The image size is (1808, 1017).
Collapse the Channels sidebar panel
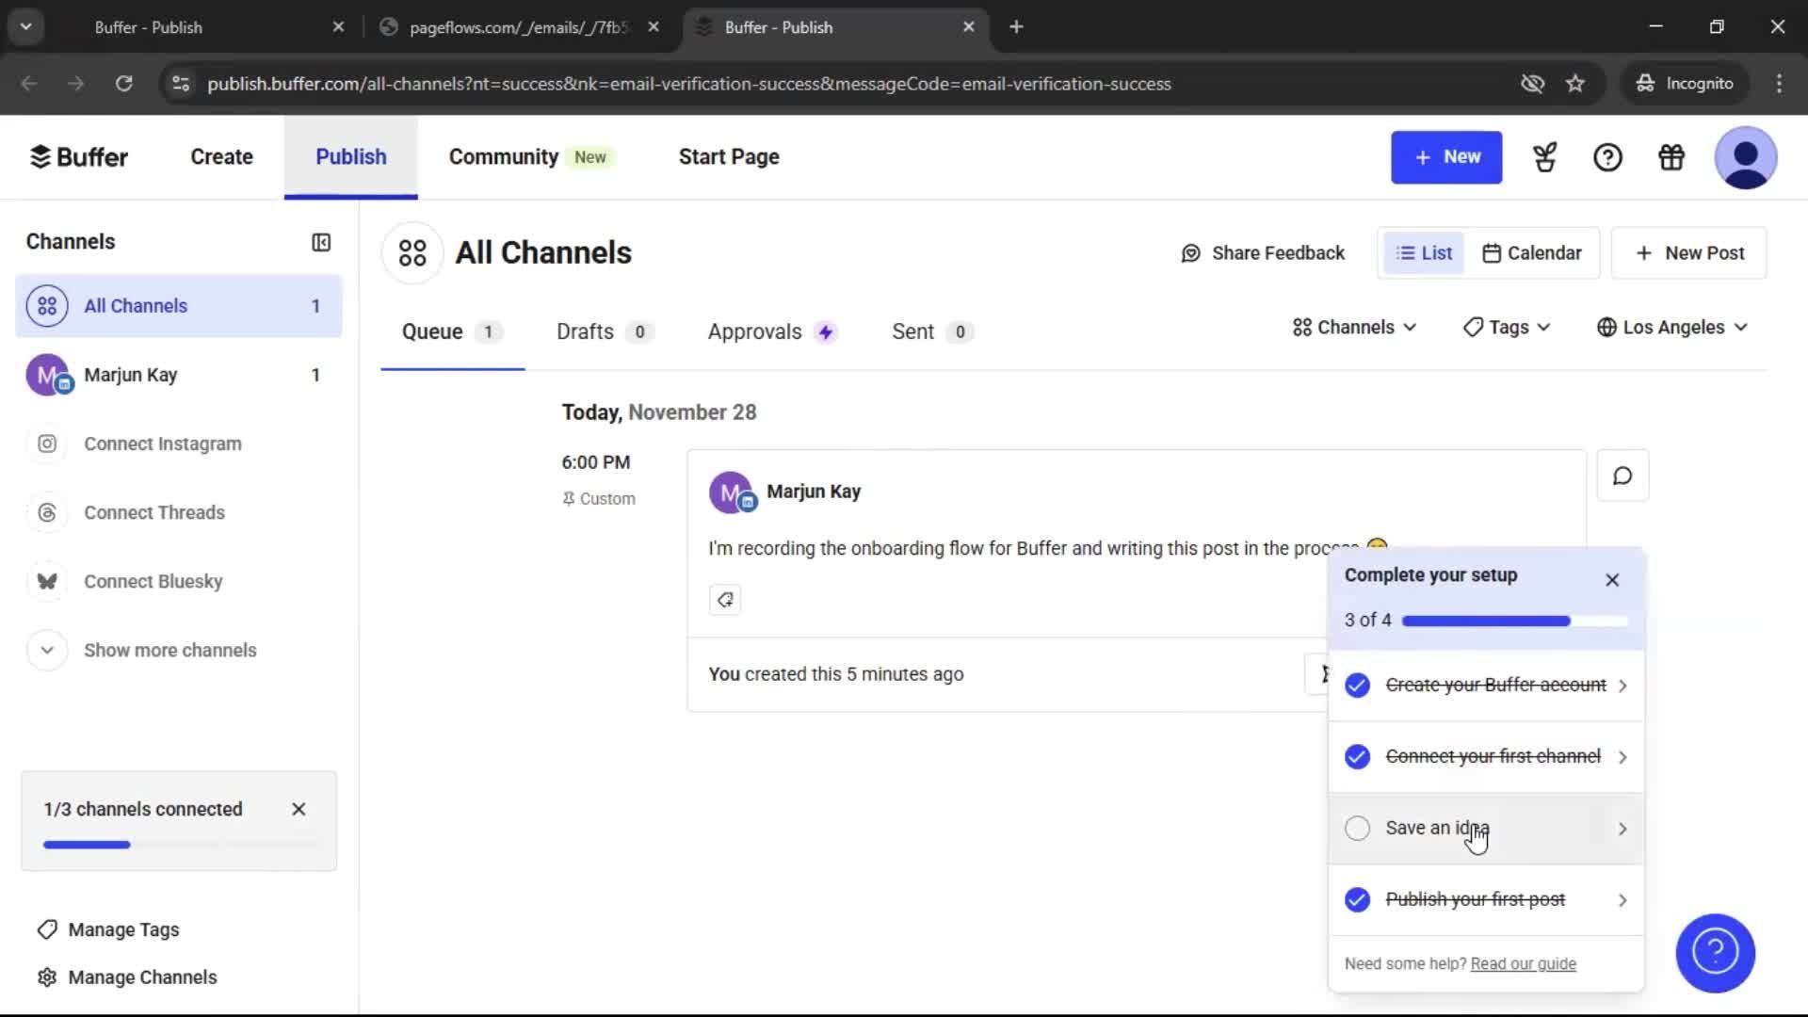point(320,242)
